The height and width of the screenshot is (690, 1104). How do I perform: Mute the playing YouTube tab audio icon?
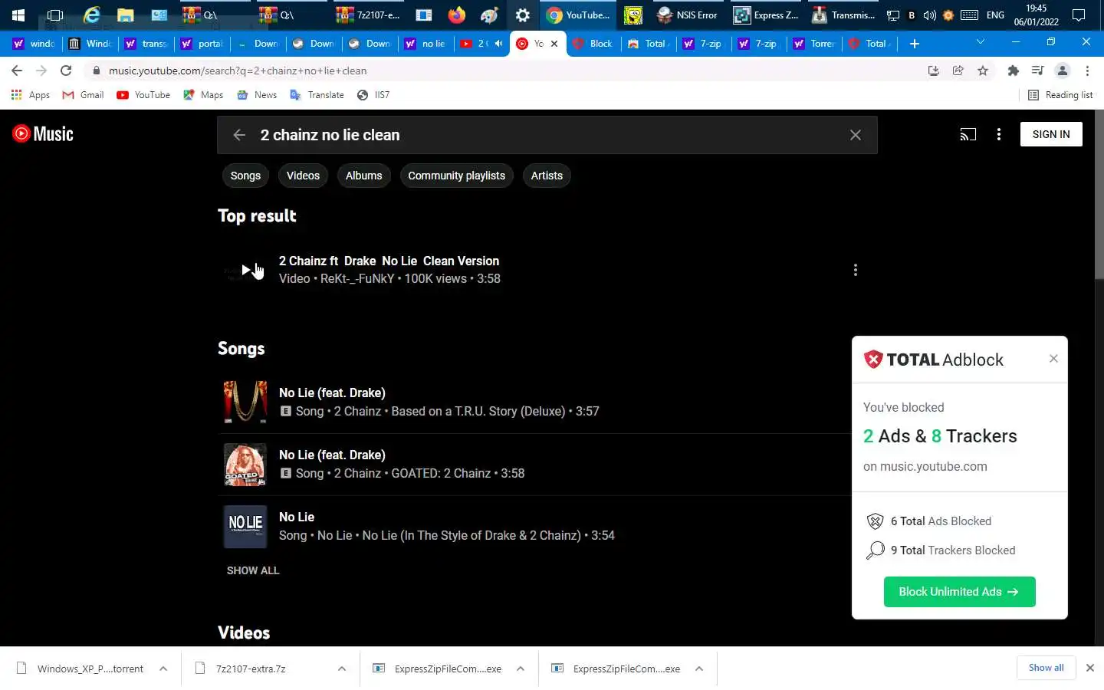click(499, 44)
